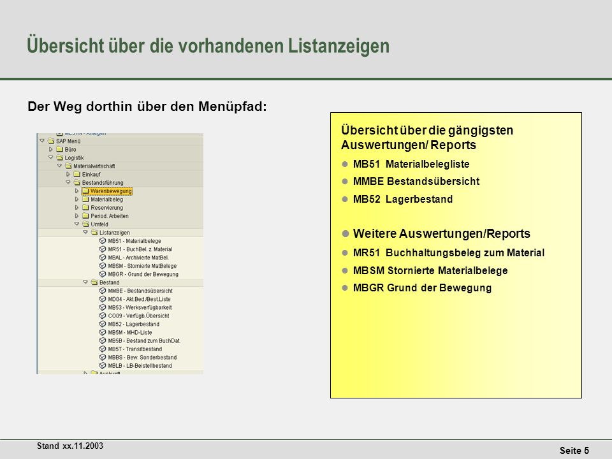This screenshot has height=459, width=612.
Task: Click the Umfeld folder icon
Action: coord(85,224)
